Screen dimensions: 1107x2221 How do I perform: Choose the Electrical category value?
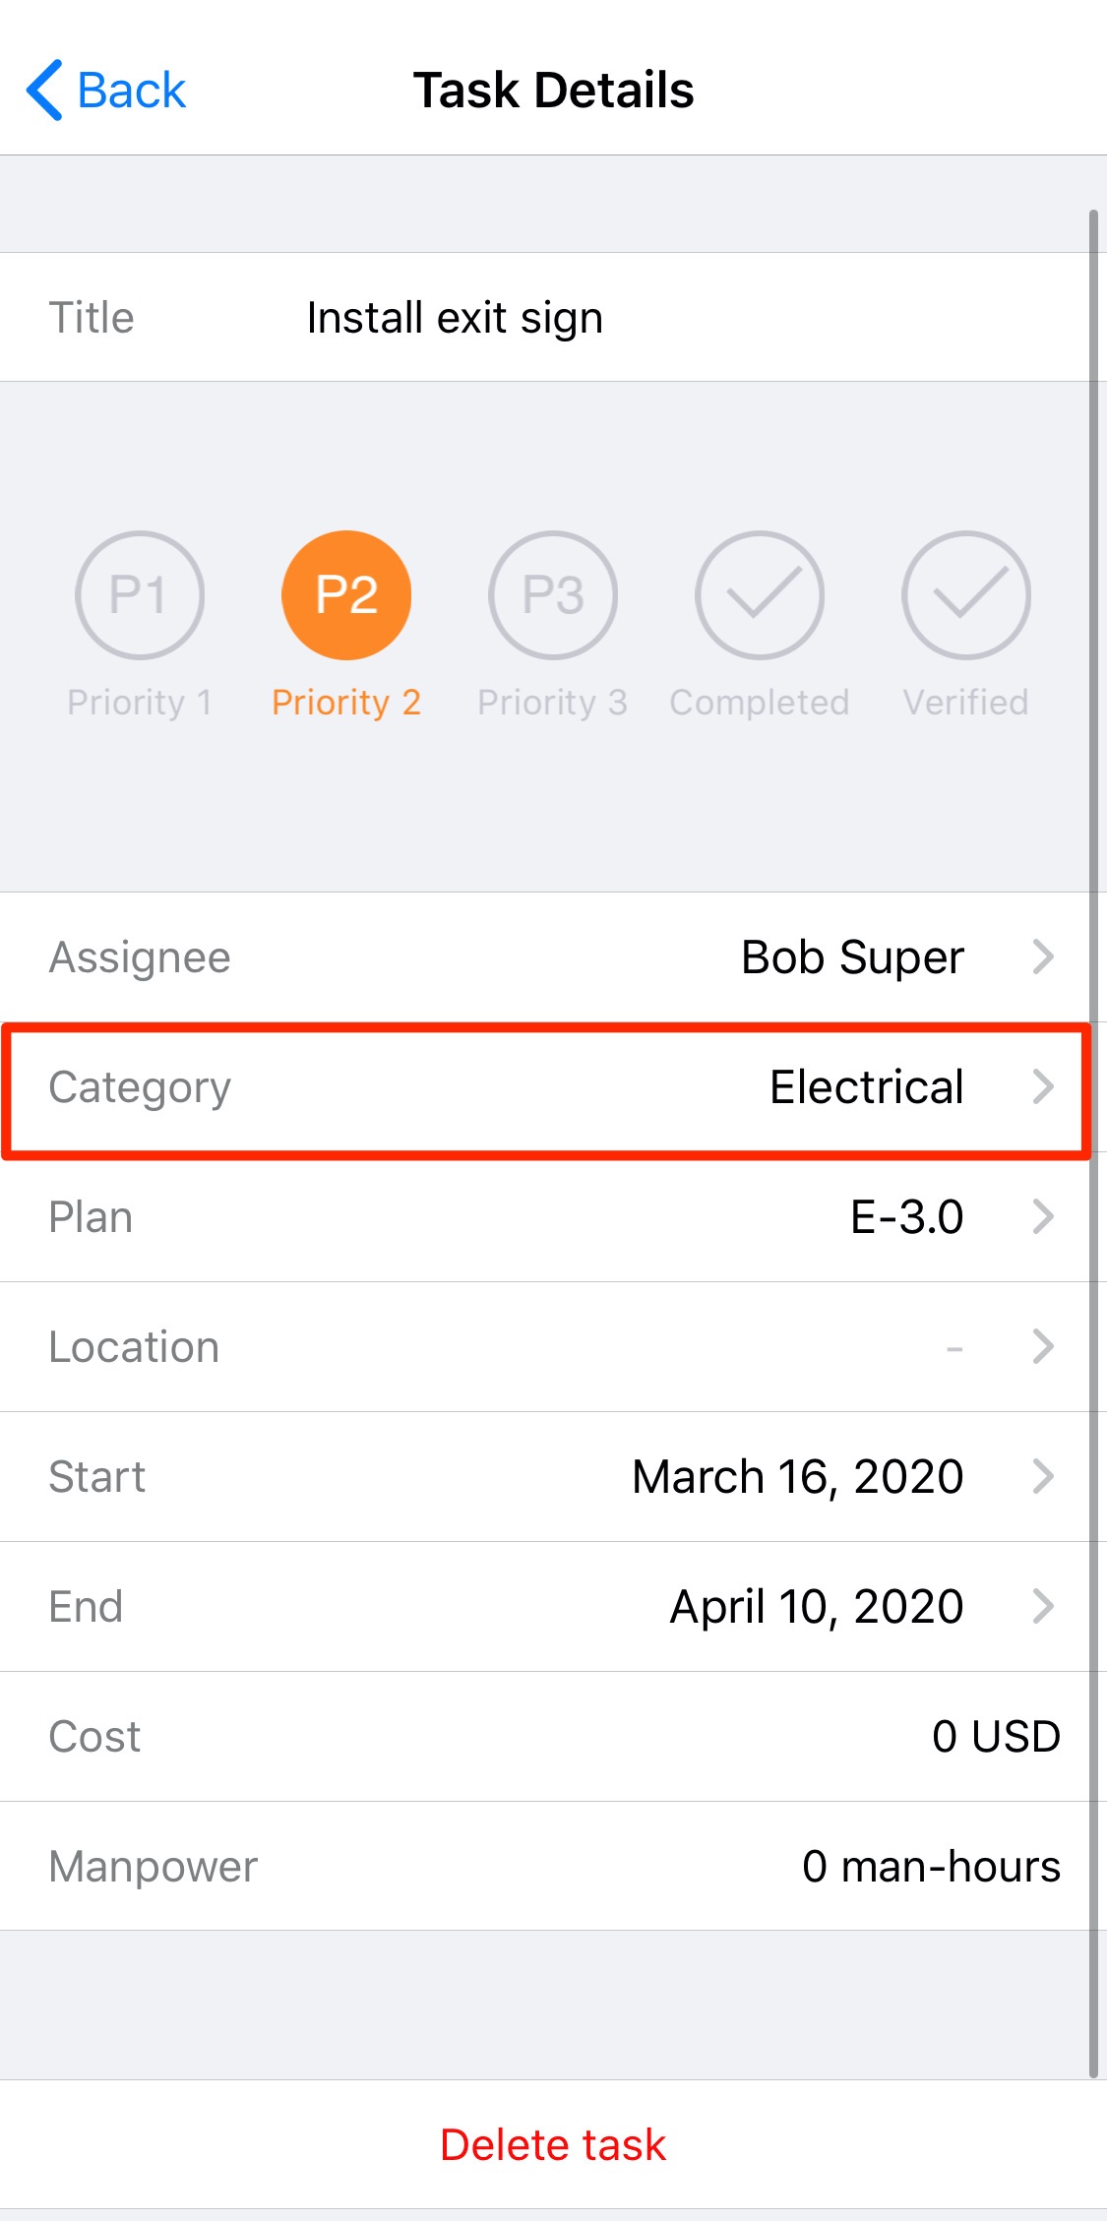[866, 1087]
